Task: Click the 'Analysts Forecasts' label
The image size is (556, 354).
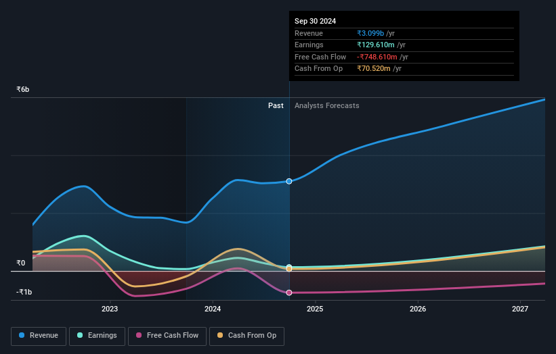Action: click(327, 106)
